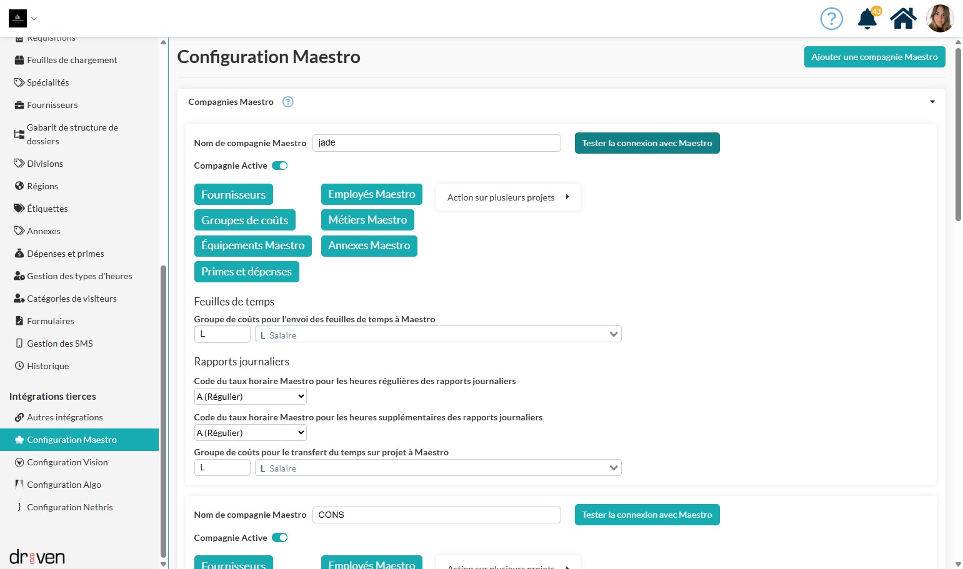Go to home via house icon

click(x=903, y=19)
